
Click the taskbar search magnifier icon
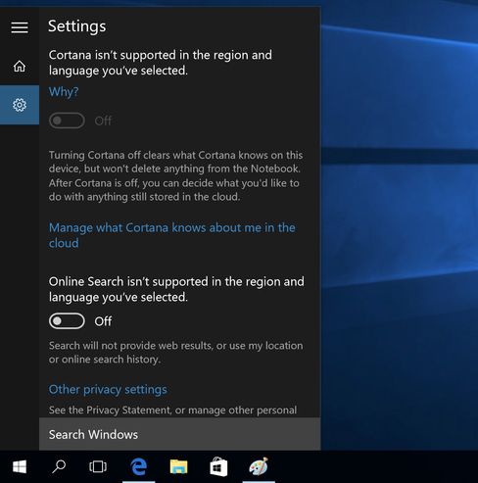pyautogui.click(x=59, y=466)
